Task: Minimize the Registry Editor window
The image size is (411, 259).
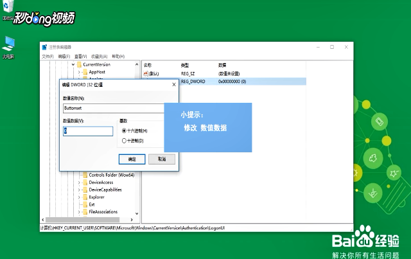Action: [318, 47]
